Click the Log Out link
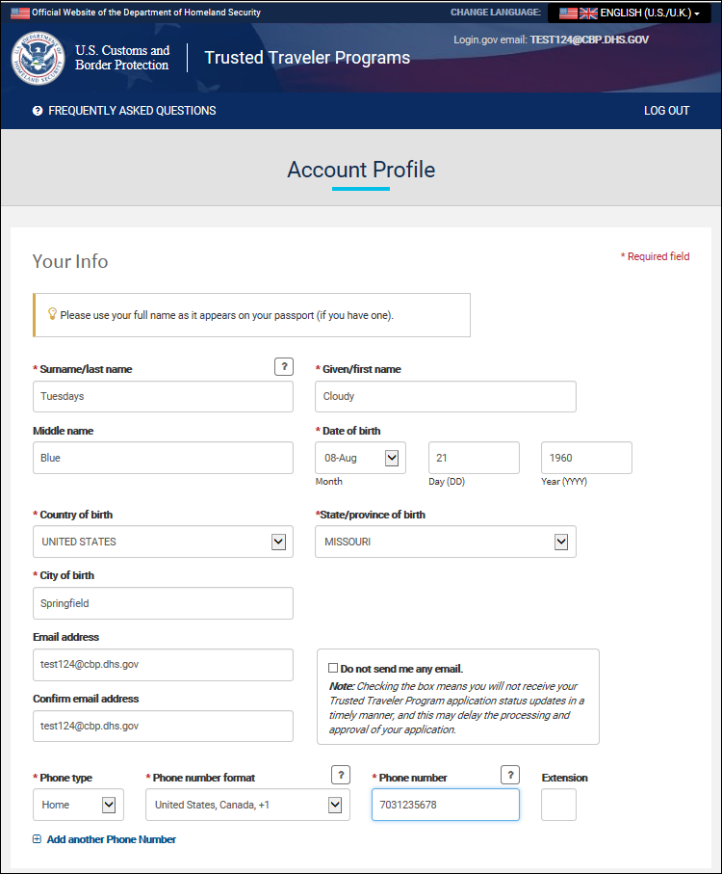This screenshot has height=874, width=722. [666, 111]
